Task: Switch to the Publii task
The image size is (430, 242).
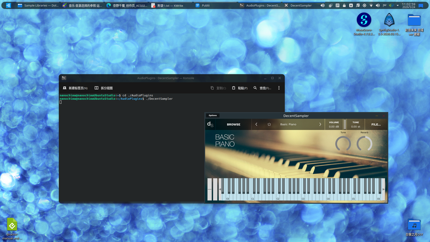Action: [216, 5]
